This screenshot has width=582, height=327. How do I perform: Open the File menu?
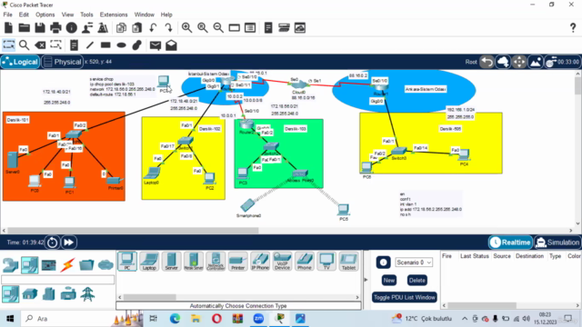[x=7, y=15]
